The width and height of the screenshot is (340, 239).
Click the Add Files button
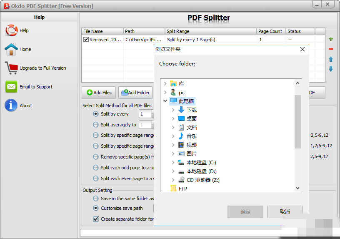(x=99, y=93)
